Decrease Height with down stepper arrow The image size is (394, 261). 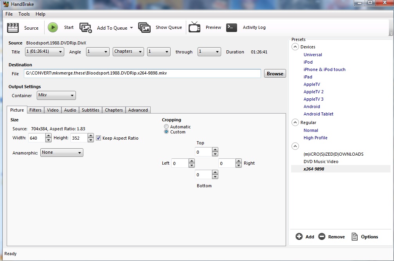coord(91,140)
